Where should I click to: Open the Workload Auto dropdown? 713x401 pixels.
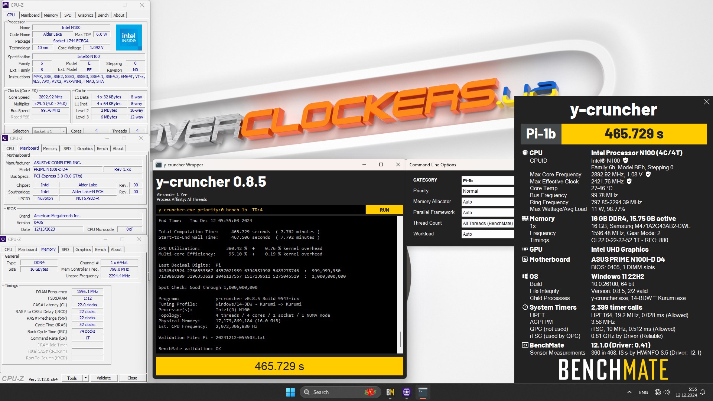point(488,234)
